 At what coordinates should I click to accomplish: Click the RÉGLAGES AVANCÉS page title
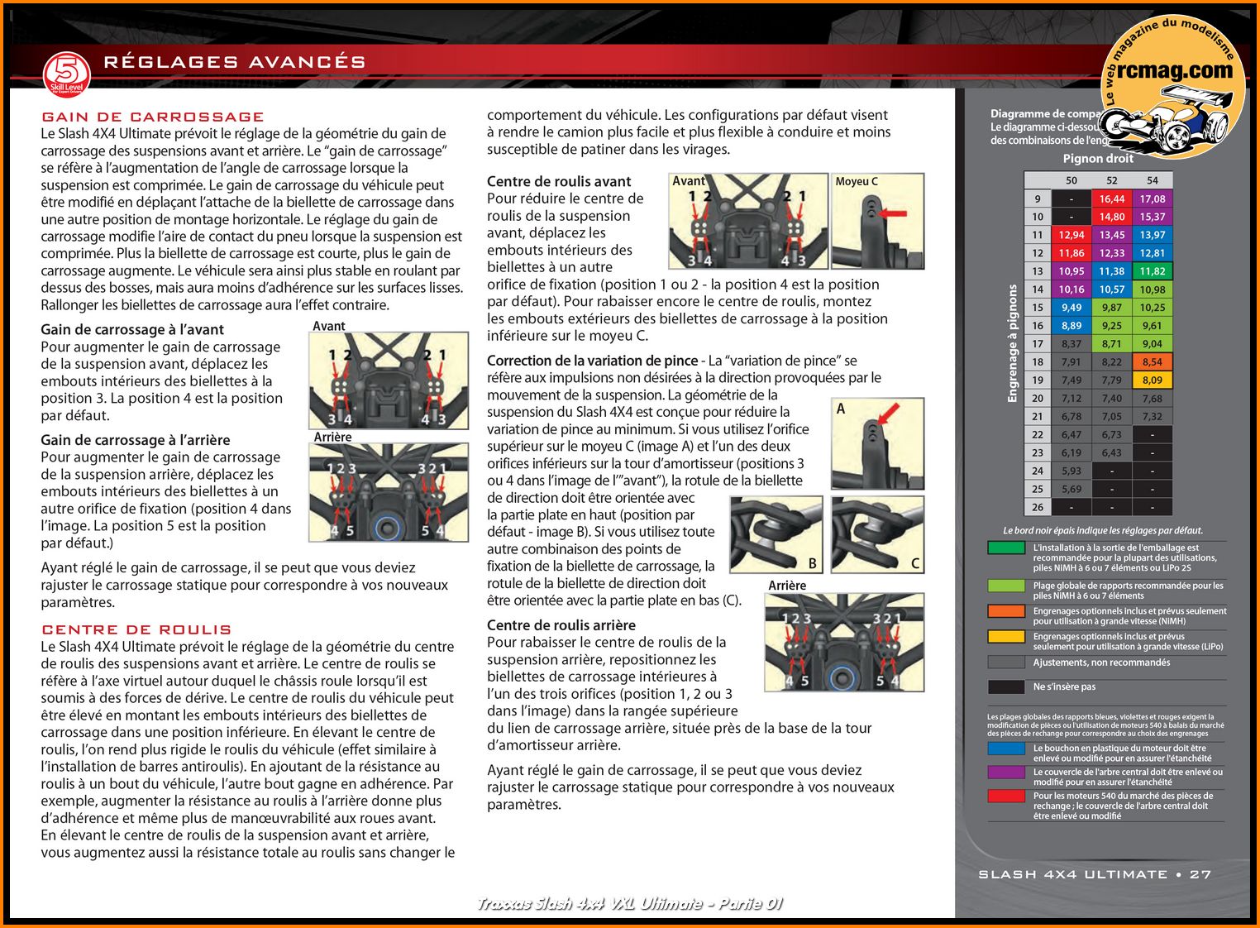[235, 62]
